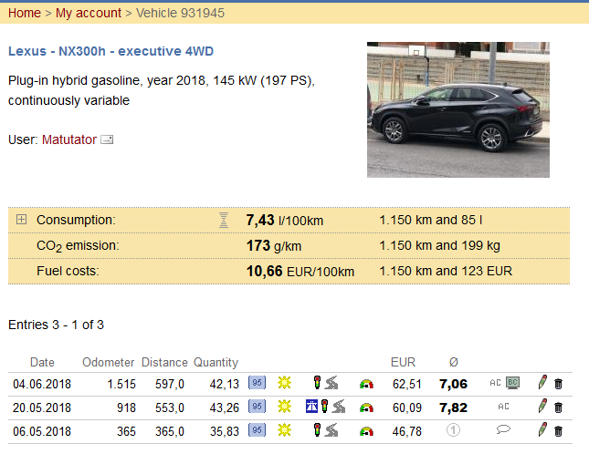Edit the 20.05.2018 fuel entry
Image resolution: width=589 pixels, height=454 pixels.
point(542,406)
